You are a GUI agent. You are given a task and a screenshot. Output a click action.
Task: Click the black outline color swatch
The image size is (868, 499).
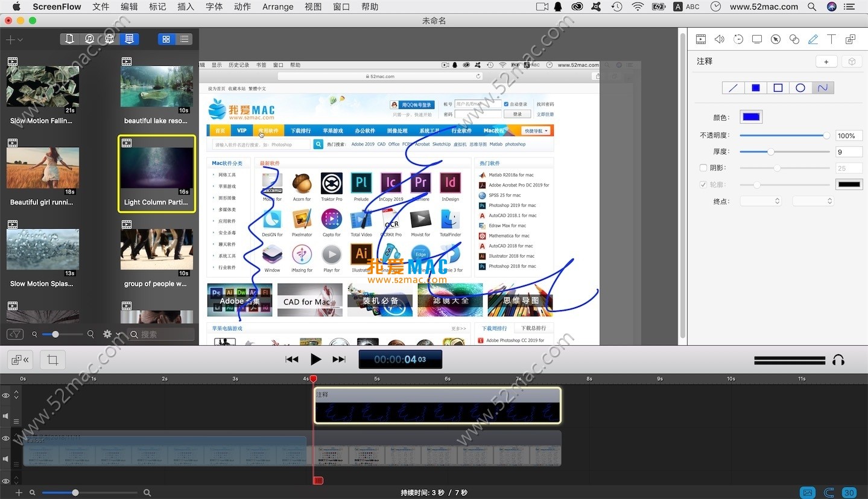point(849,184)
